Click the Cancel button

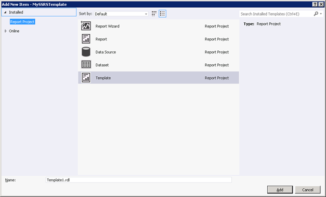308,190
